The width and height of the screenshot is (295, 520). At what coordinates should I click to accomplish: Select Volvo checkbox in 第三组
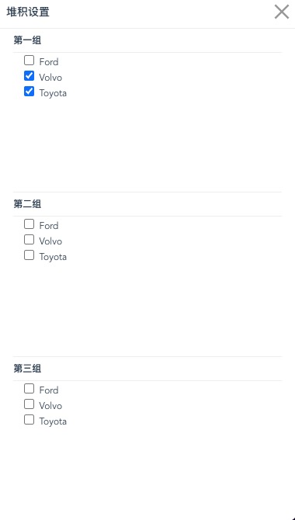coord(29,404)
